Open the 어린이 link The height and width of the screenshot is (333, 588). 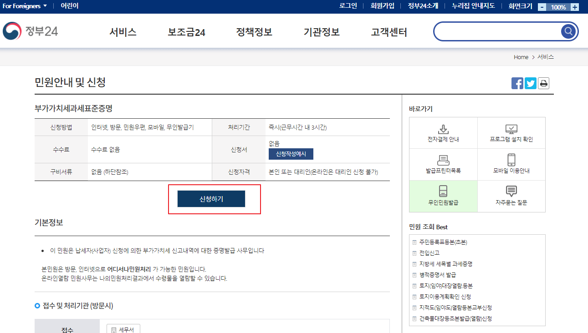69,6
